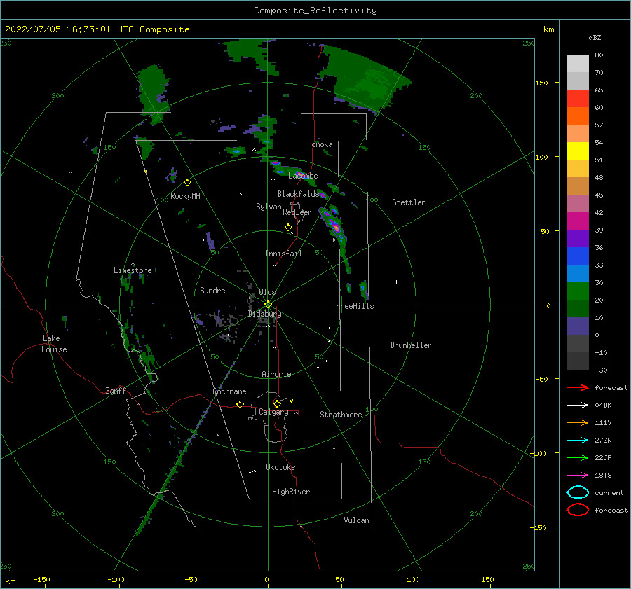631x589 pixels.
Task: Click the storm cell over Lacombe
Action: (x=301, y=174)
